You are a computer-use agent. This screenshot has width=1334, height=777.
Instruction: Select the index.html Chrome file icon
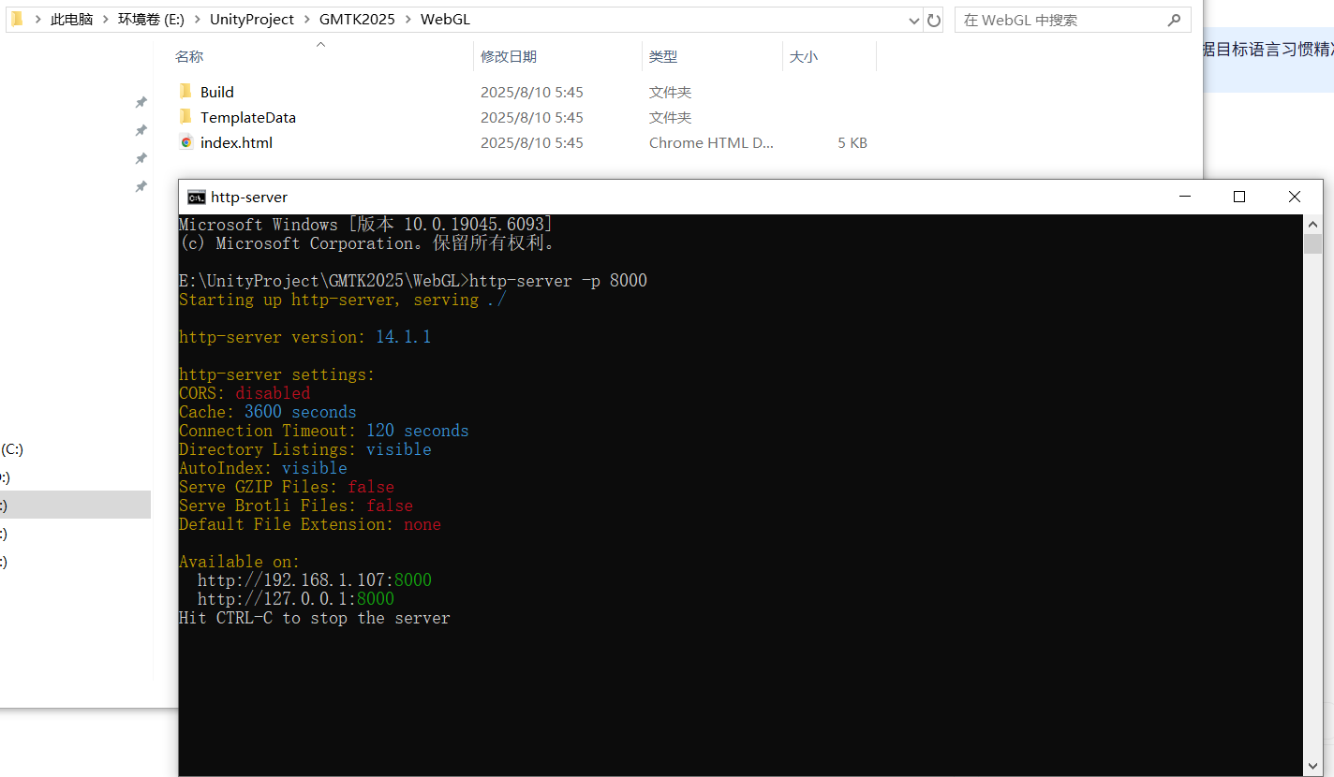[x=185, y=142]
